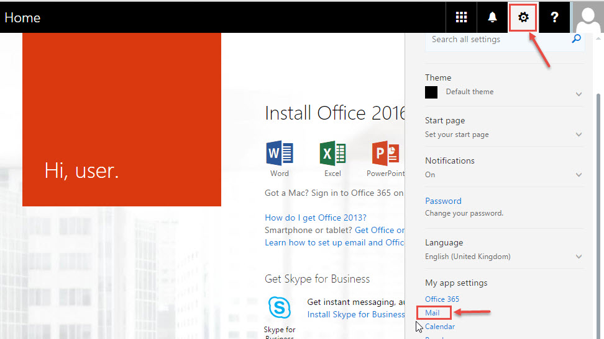Screen dimensions: 604x339
Task: Click the 'Default theme' label
Action: (470, 92)
